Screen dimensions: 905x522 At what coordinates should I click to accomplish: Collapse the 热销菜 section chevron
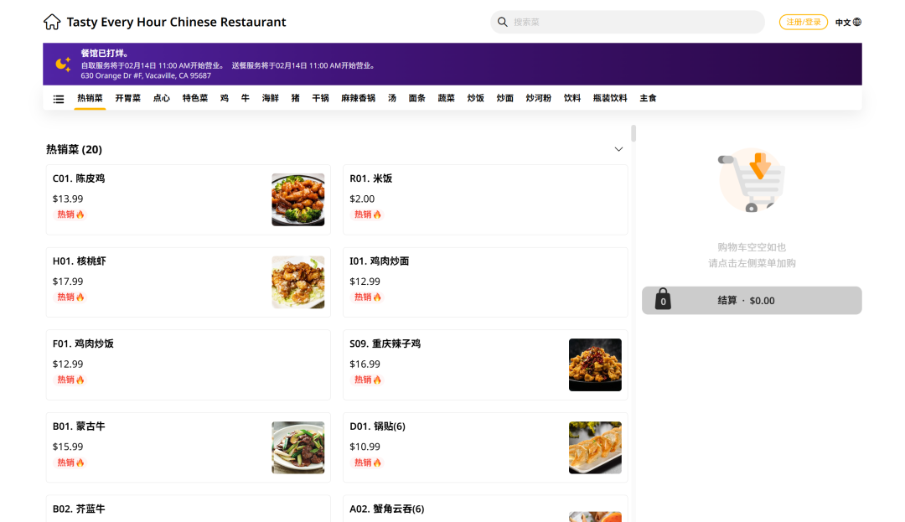coord(618,149)
